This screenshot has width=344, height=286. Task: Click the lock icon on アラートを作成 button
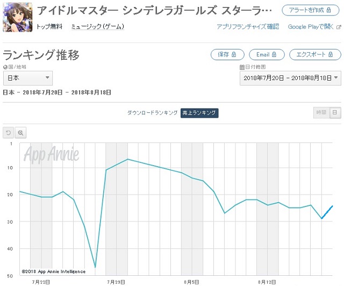click(328, 10)
